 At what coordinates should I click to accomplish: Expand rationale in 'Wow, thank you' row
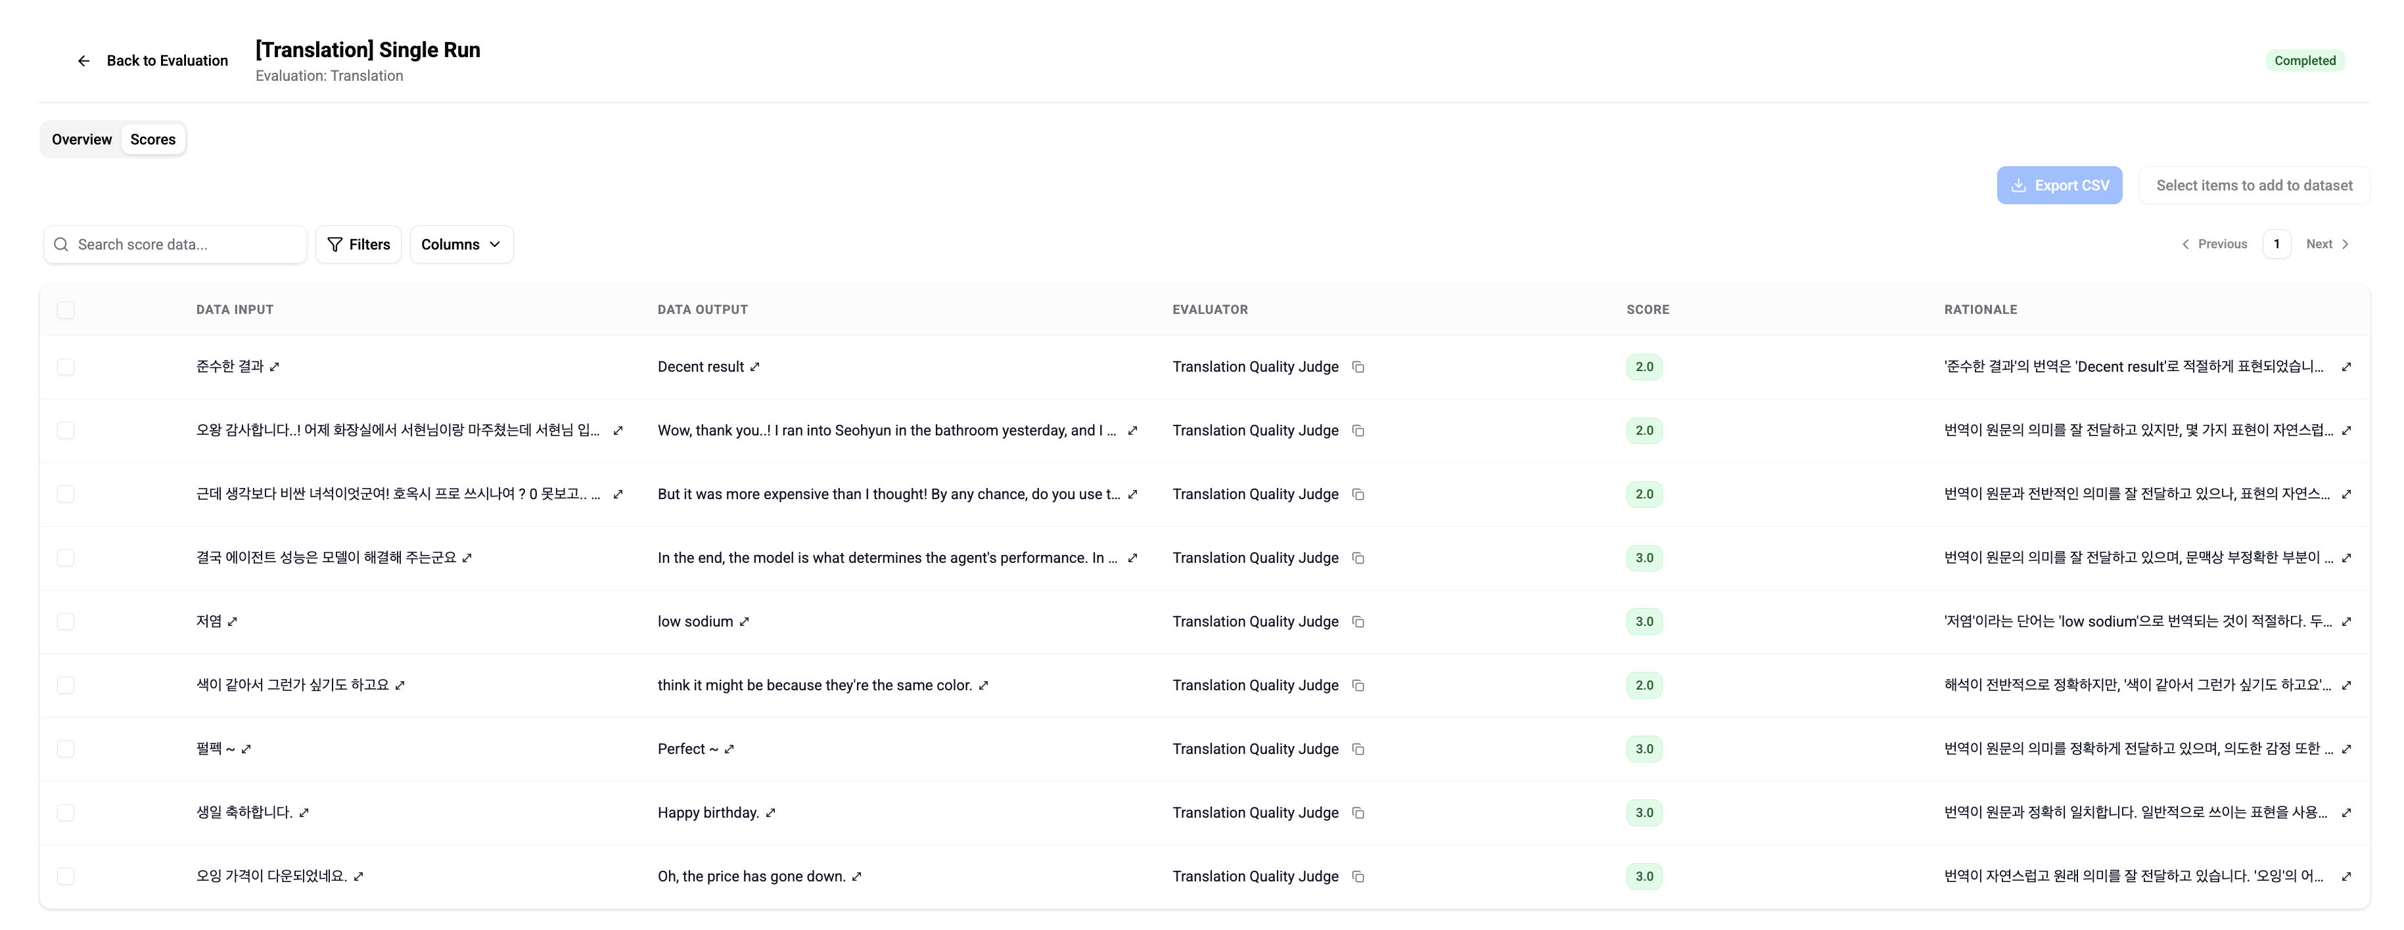pos(2346,430)
